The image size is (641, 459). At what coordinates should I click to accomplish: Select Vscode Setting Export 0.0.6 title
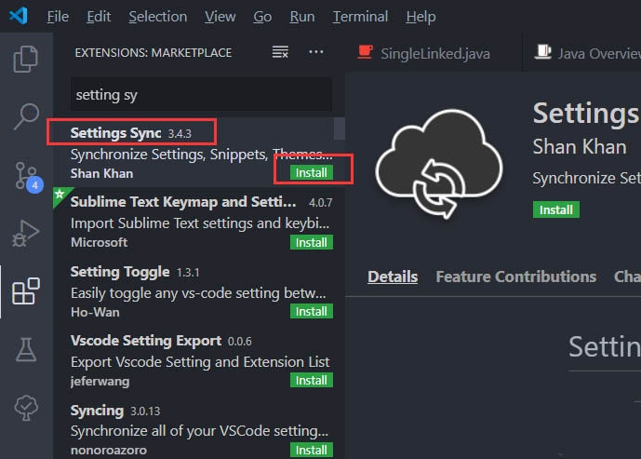click(161, 341)
